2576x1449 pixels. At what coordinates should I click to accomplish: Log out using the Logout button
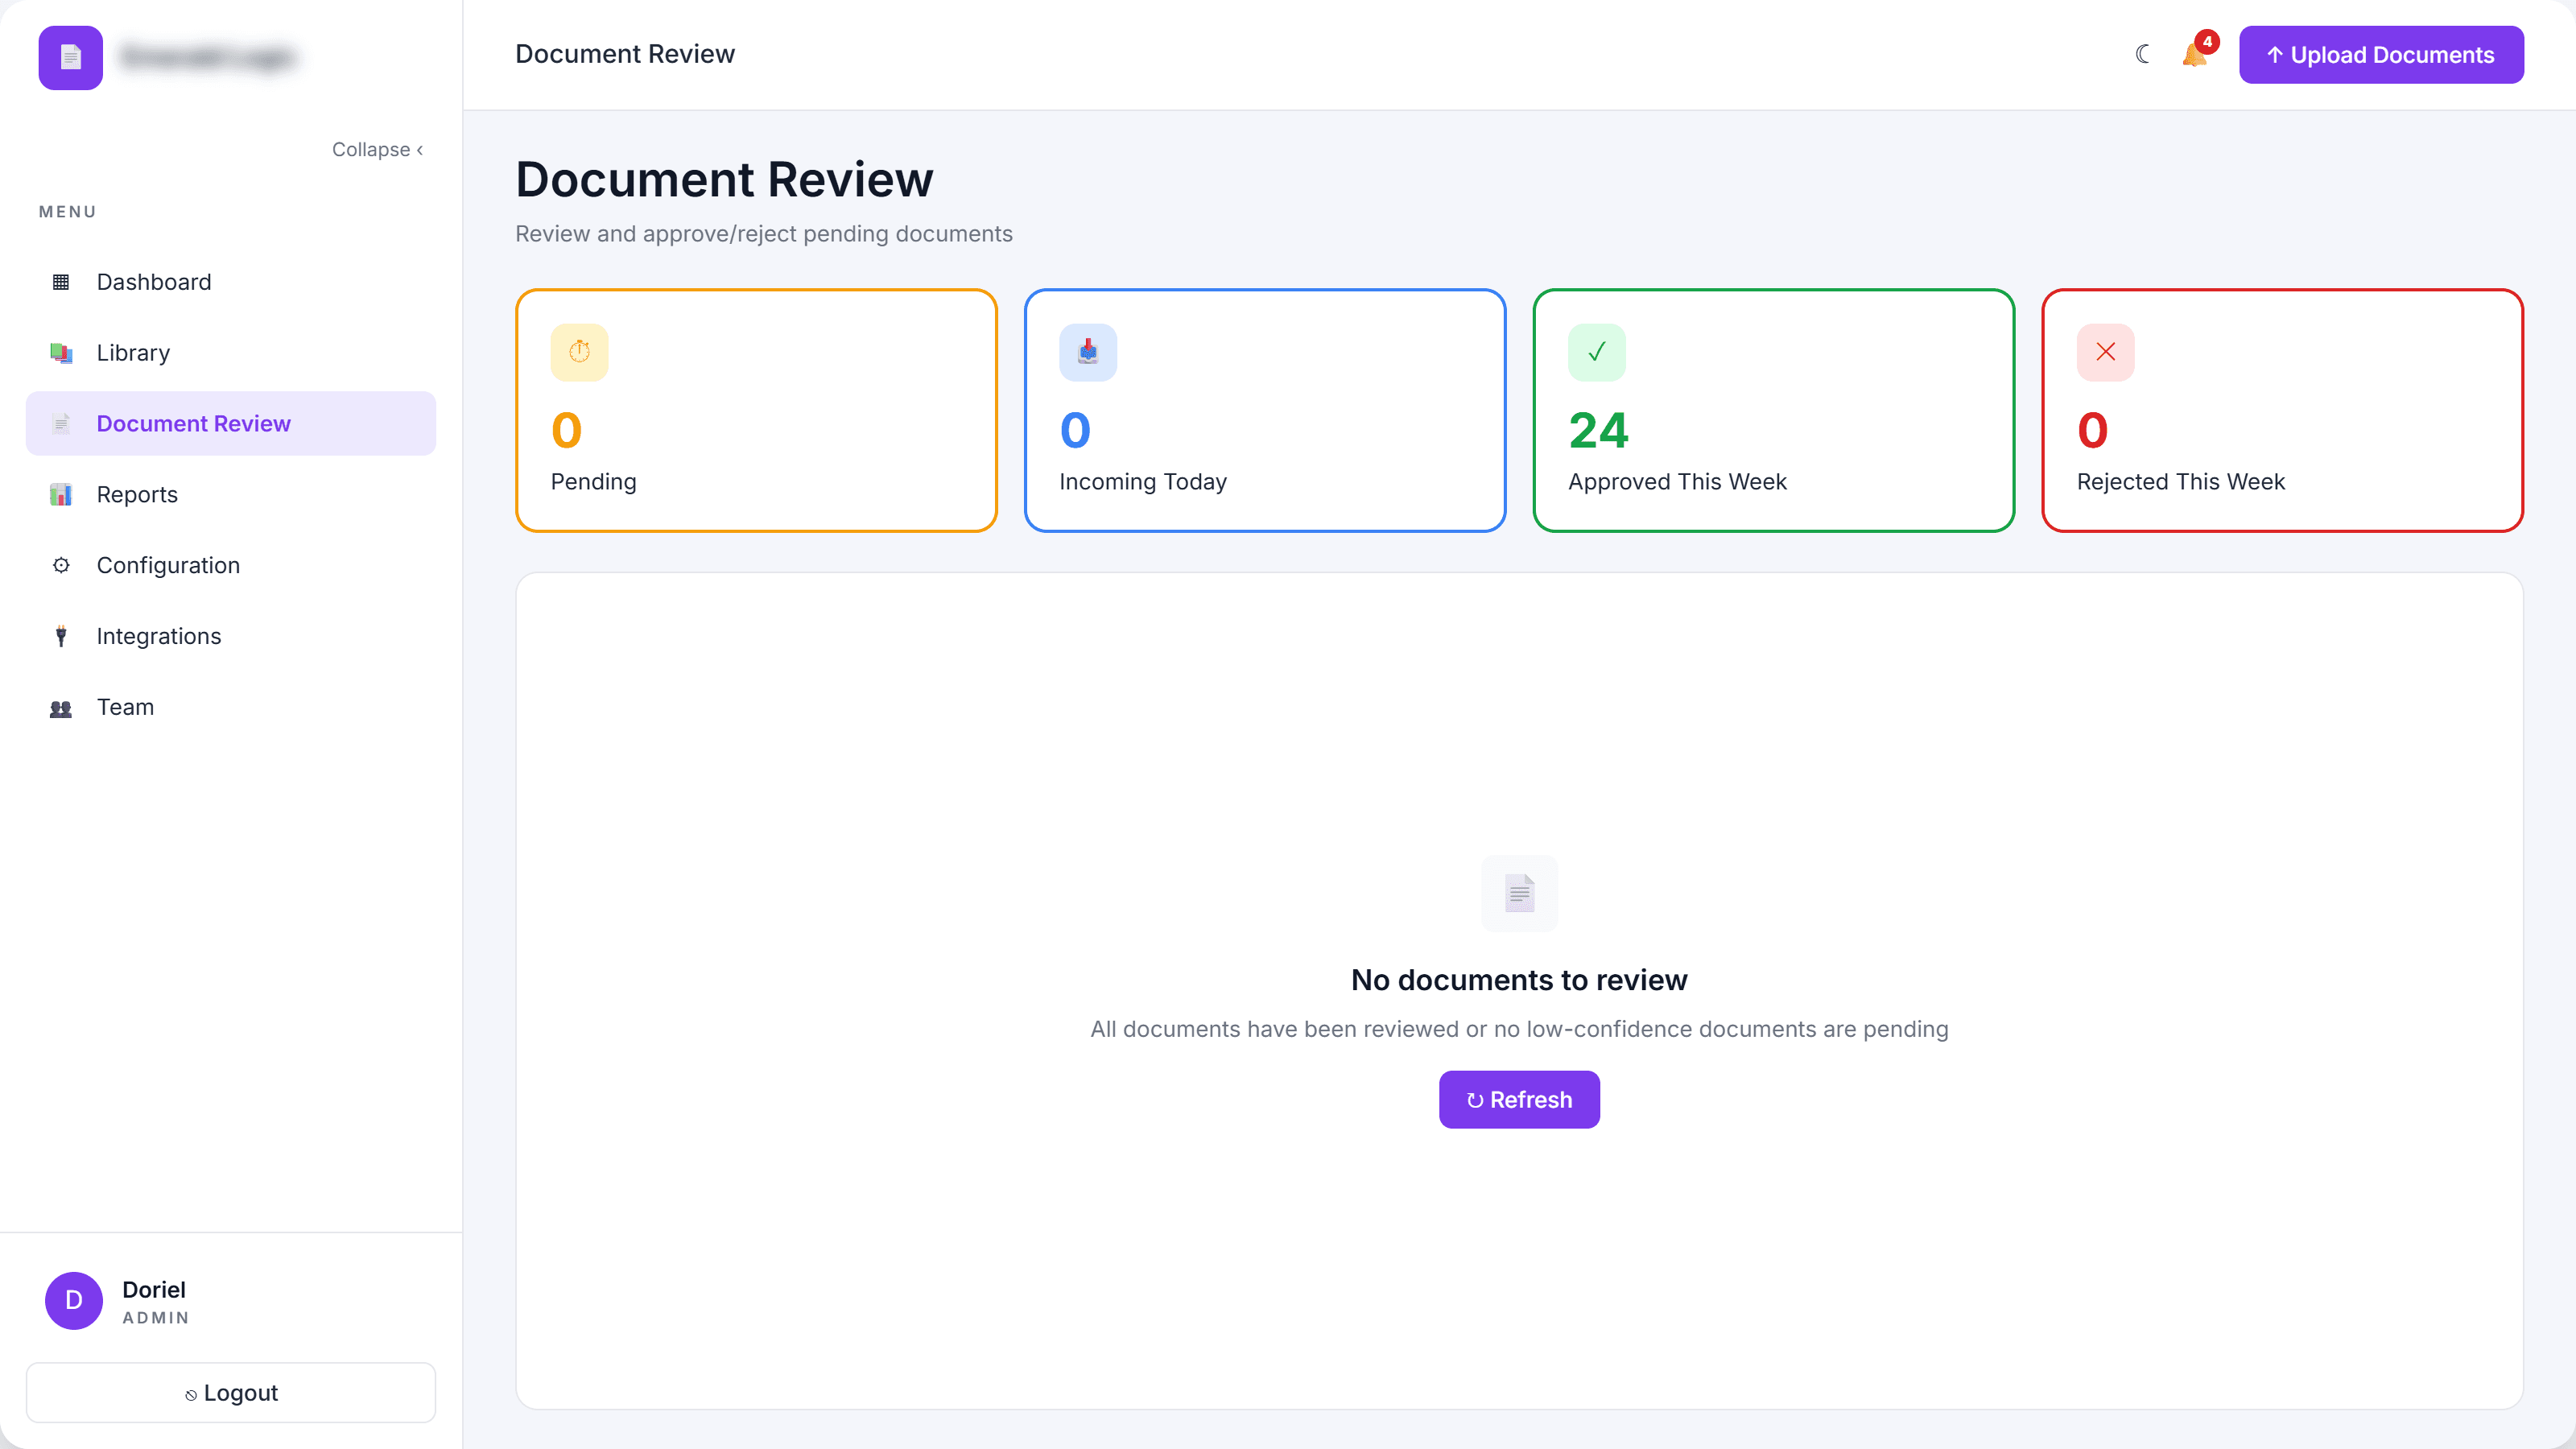point(231,1393)
